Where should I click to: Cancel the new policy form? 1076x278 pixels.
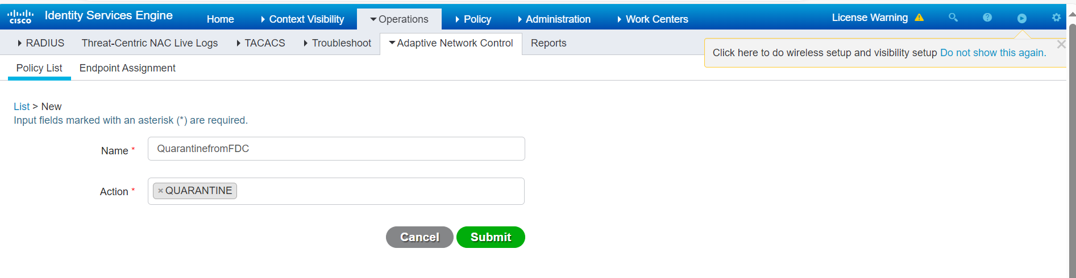(x=419, y=237)
